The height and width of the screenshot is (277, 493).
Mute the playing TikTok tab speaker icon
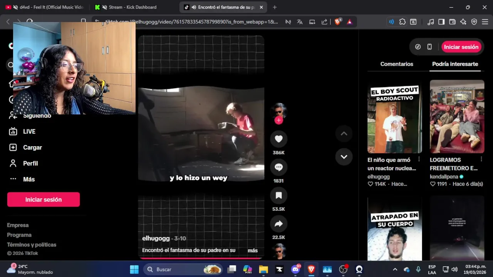(194, 7)
